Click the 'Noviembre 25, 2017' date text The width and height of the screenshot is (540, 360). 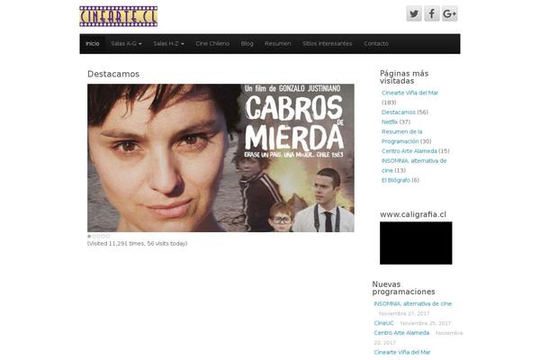pos(426,323)
